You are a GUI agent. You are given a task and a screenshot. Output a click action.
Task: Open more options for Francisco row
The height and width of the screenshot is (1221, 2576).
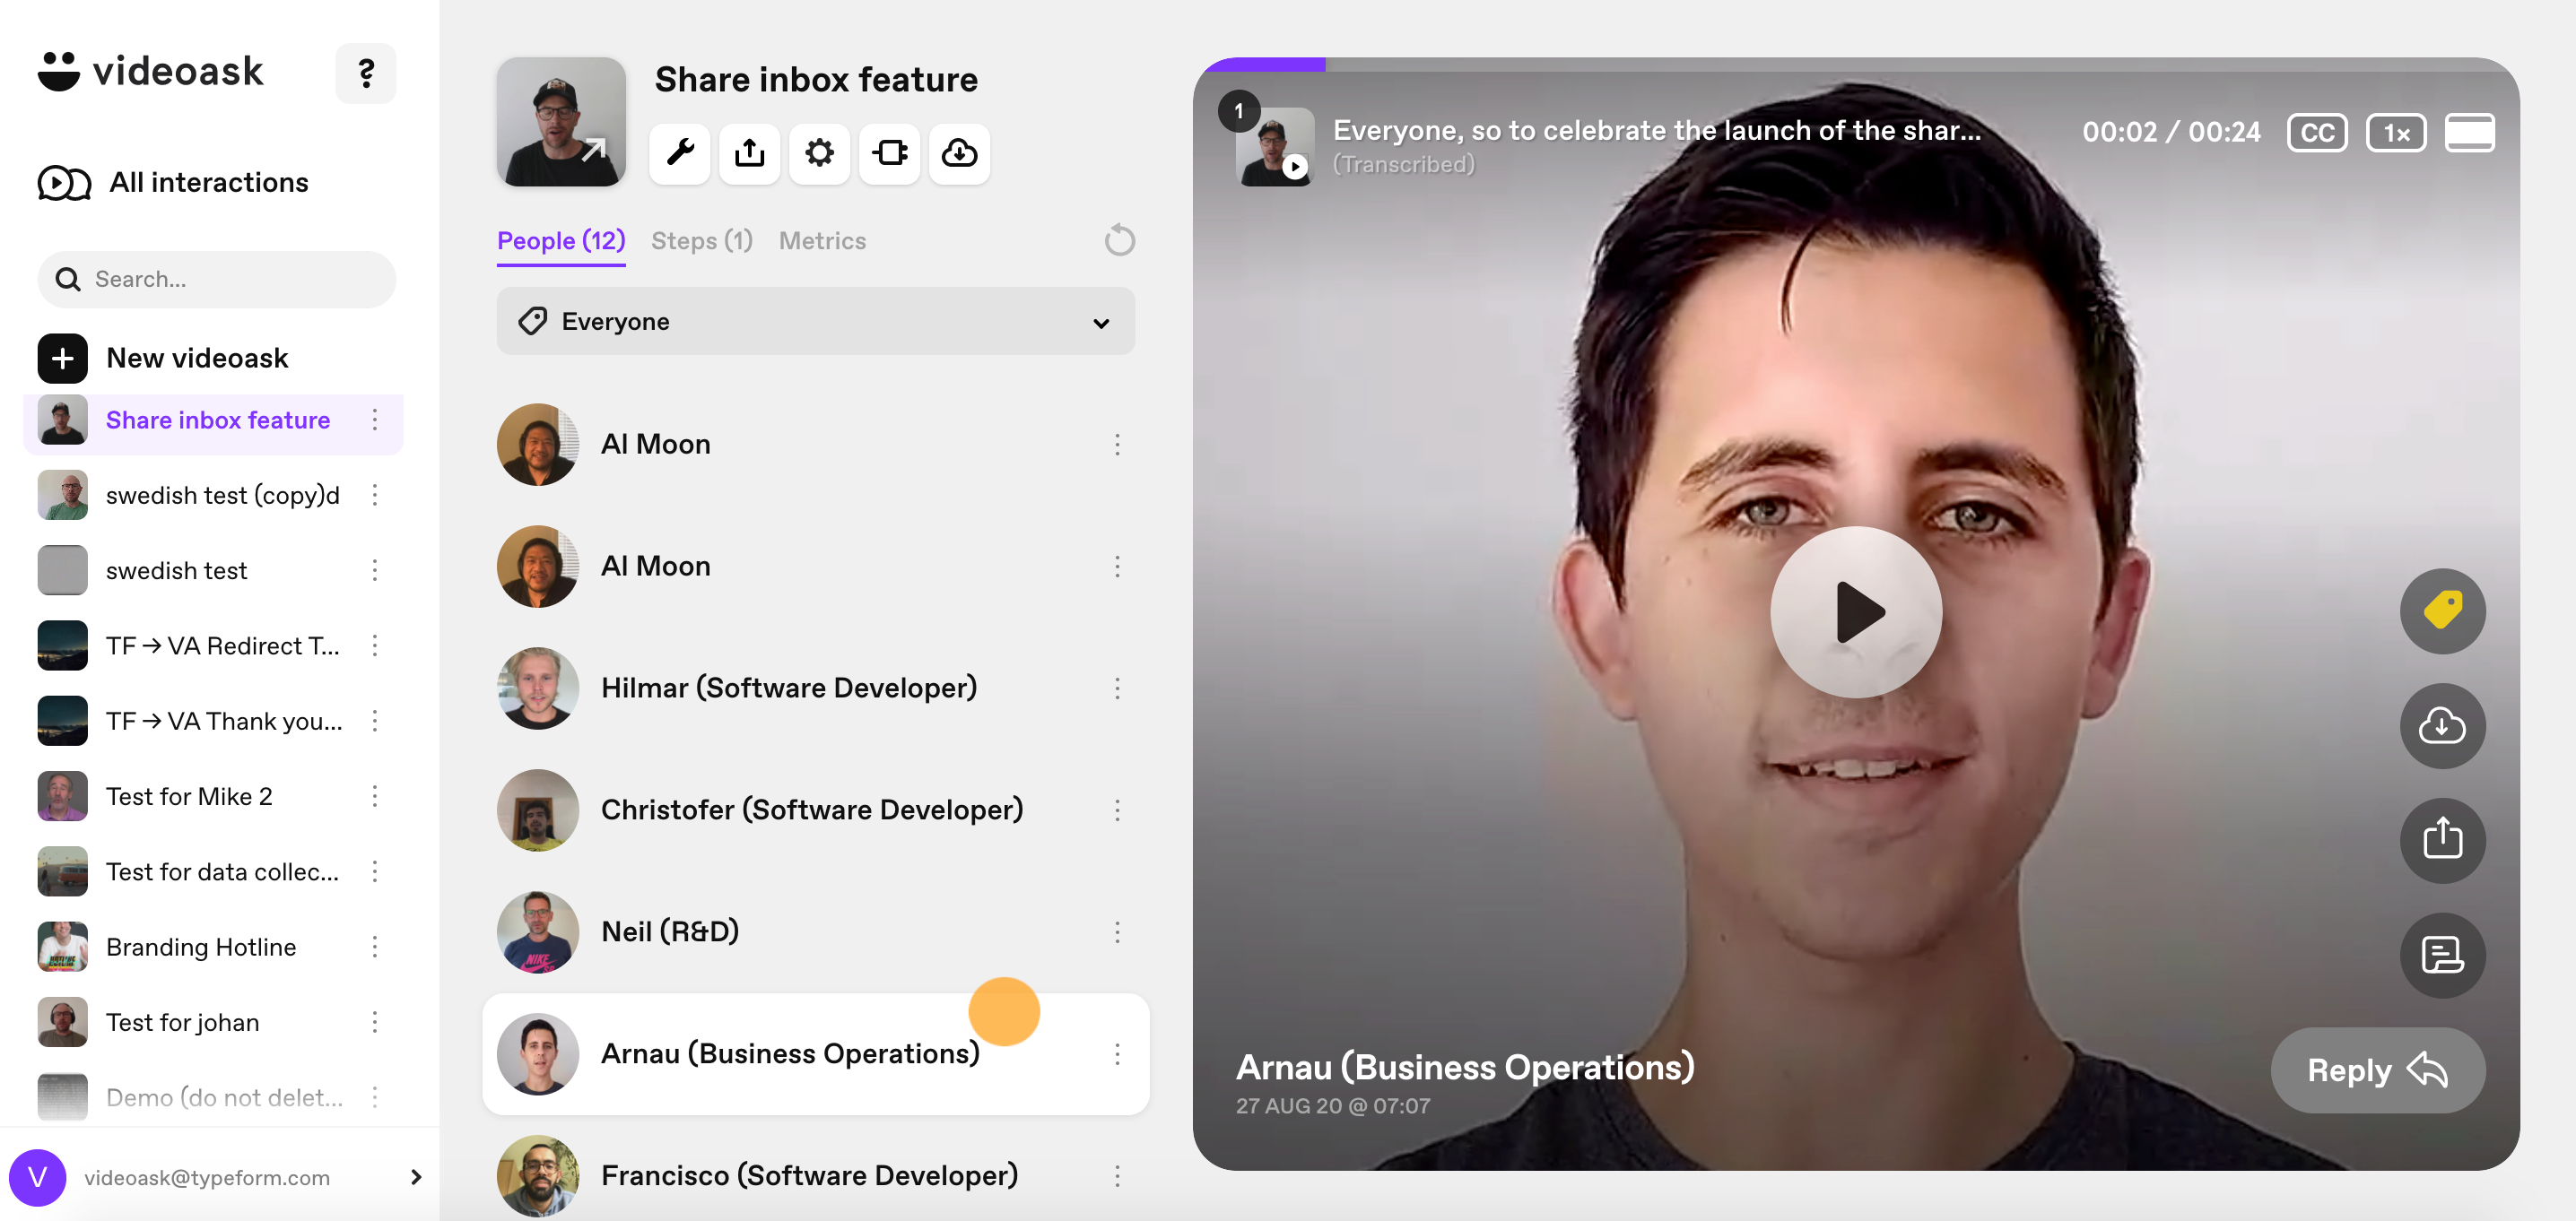1117,1175
